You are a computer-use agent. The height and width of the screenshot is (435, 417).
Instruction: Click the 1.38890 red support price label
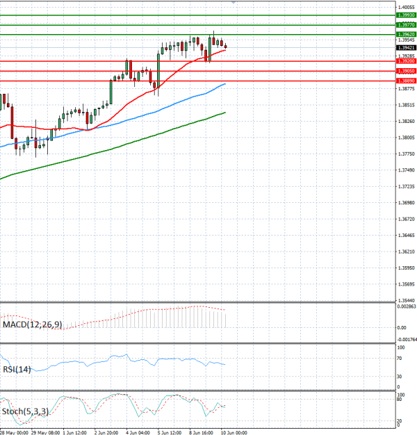click(x=406, y=81)
